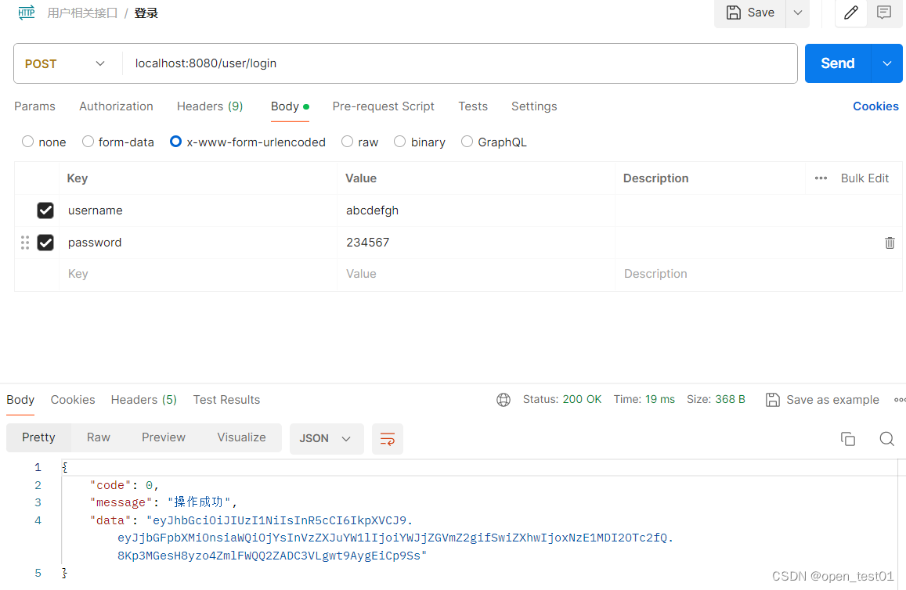Screen dimensions: 906x590
Task: Open the POST method dropdown
Action: (65, 63)
